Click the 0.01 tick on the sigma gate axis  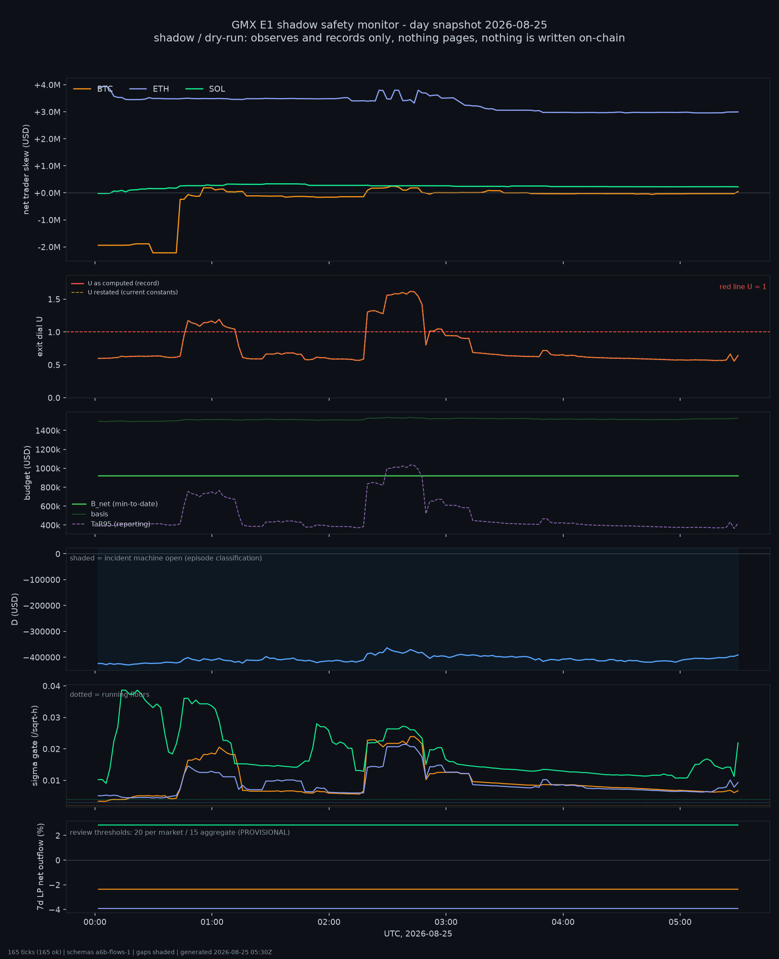tap(52, 781)
